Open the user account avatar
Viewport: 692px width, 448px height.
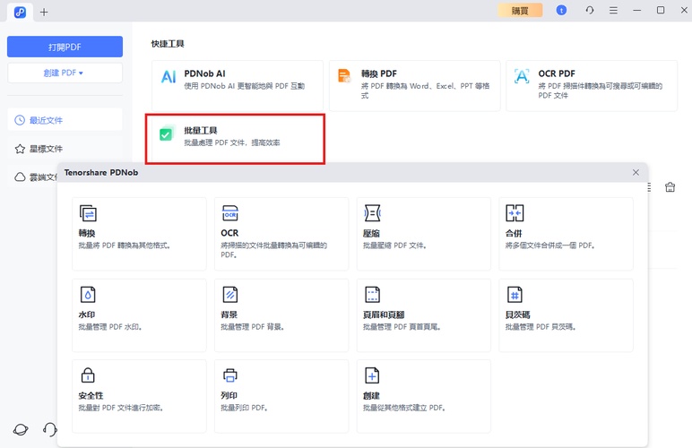(x=561, y=10)
